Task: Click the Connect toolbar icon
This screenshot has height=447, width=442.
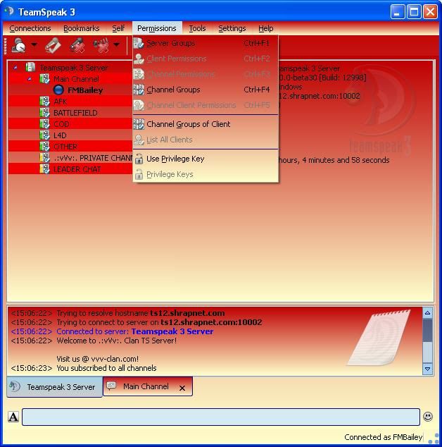Action: click(x=18, y=44)
